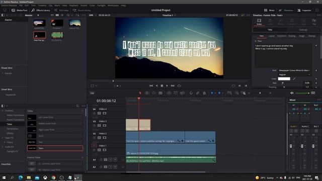322x181 pixels.
Task: Adjust the timeline zoom slider
Action: (260, 93)
